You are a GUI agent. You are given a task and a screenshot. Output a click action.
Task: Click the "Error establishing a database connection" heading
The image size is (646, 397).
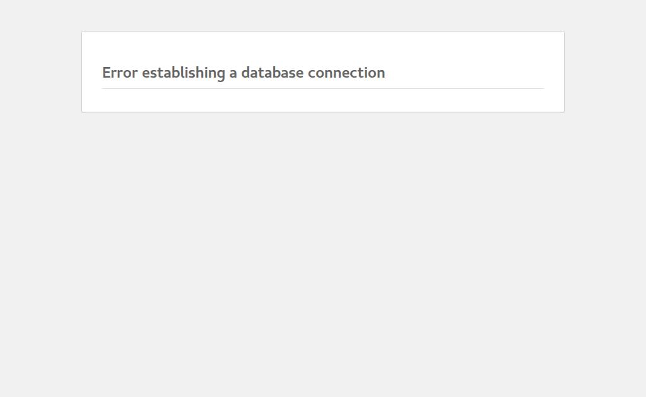click(243, 73)
